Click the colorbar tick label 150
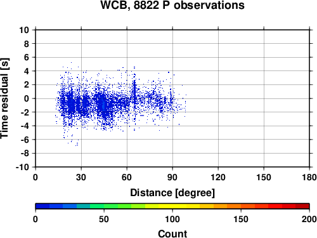317x238 pixels. tap(241, 219)
